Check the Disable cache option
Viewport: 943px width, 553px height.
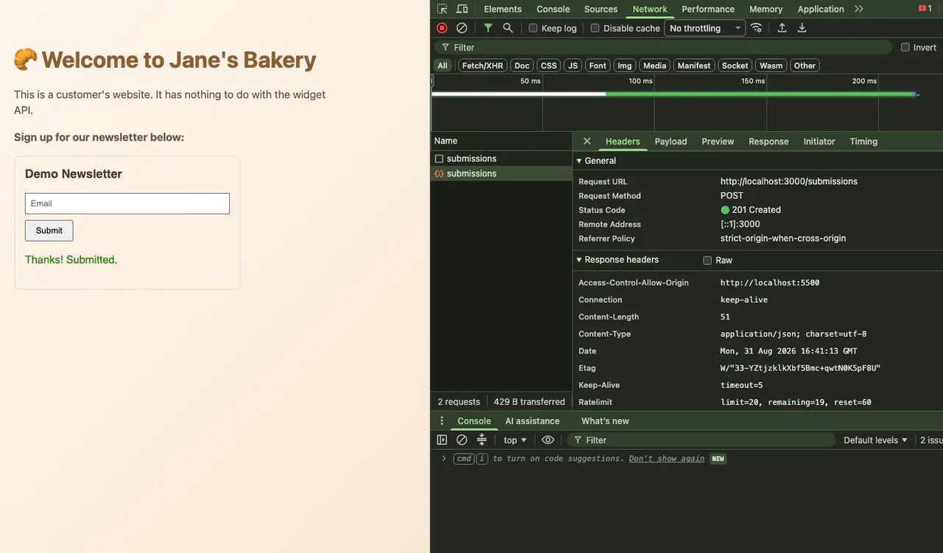click(595, 28)
